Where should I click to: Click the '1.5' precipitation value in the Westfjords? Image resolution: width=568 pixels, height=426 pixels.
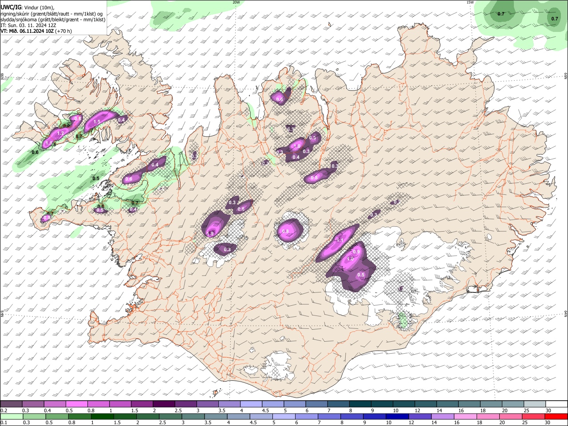97,122
